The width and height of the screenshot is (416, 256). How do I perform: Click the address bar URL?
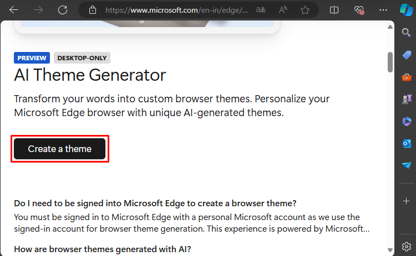click(x=176, y=11)
